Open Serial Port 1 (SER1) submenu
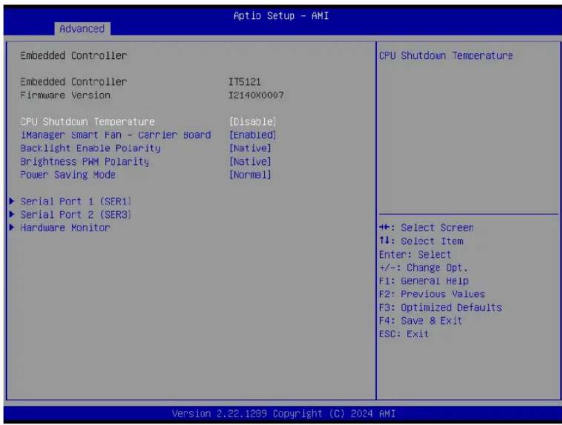 pyautogui.click(x=76, y=202)
